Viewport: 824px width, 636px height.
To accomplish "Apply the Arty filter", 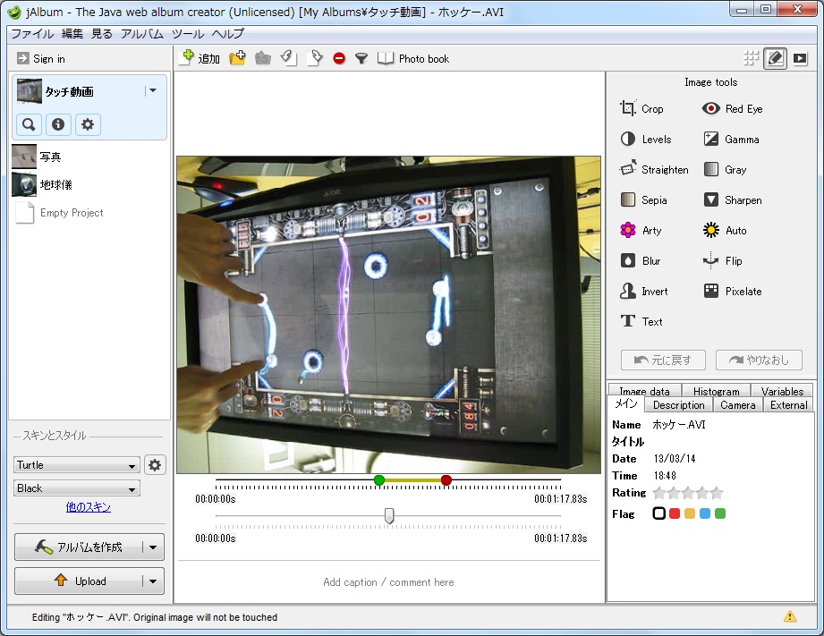I will (641, 230).
